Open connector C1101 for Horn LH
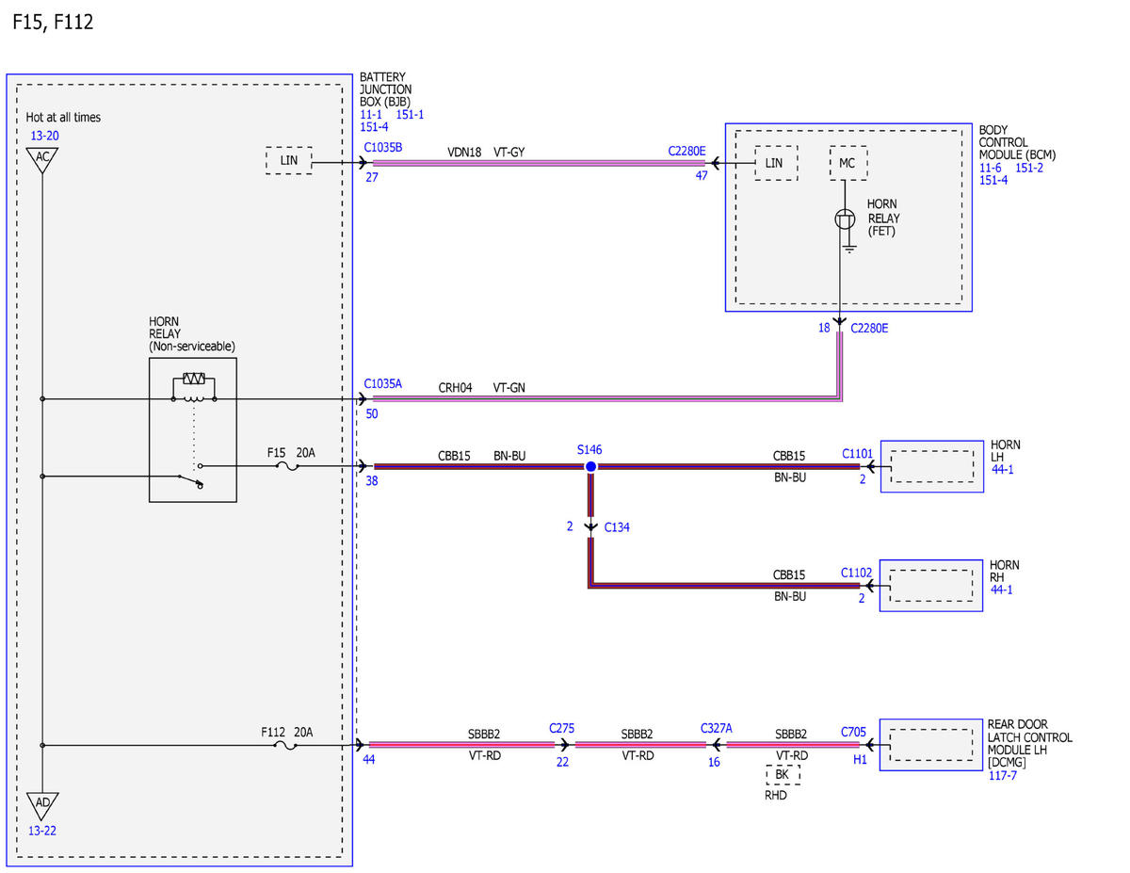 point(858,453)
